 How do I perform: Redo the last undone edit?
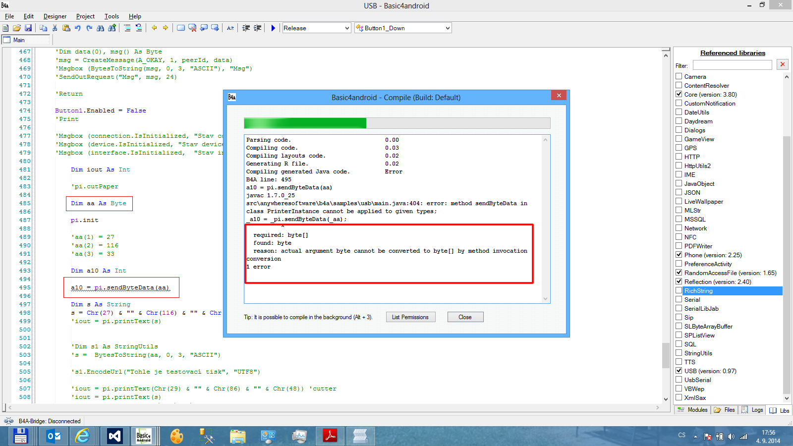click(89, 28)
